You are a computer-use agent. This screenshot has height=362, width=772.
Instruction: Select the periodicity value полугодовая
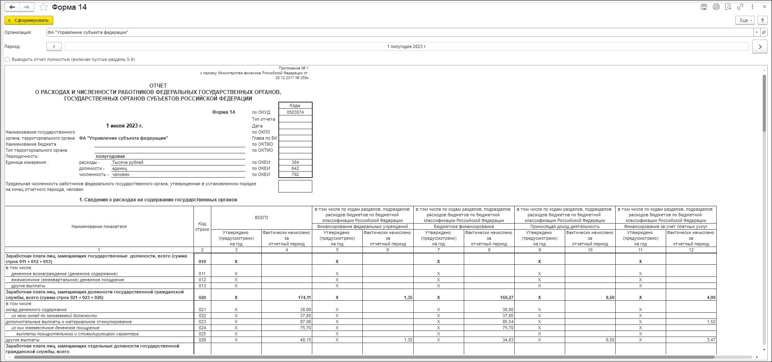[x=110, y=156]
